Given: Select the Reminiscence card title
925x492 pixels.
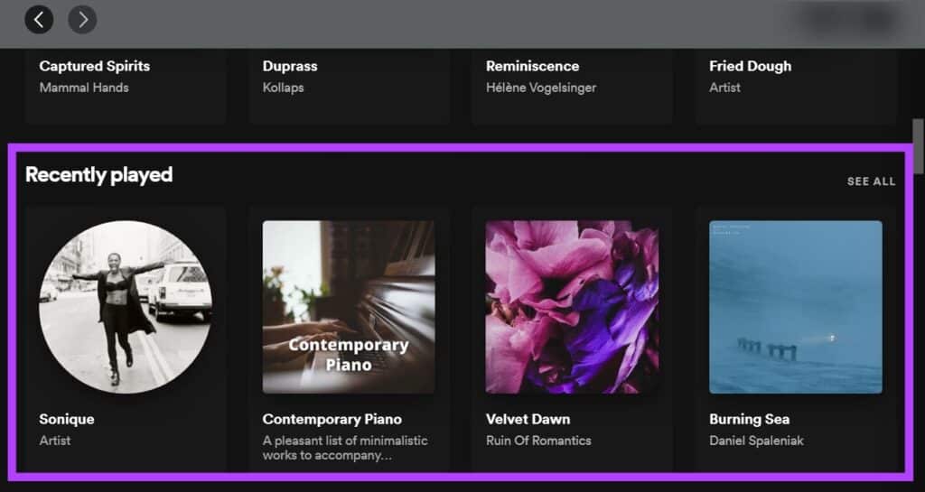Looking at the screenshot, I should (533, 66).
